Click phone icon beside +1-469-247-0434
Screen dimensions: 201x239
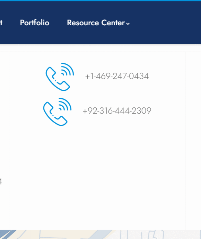click(60, 77)
